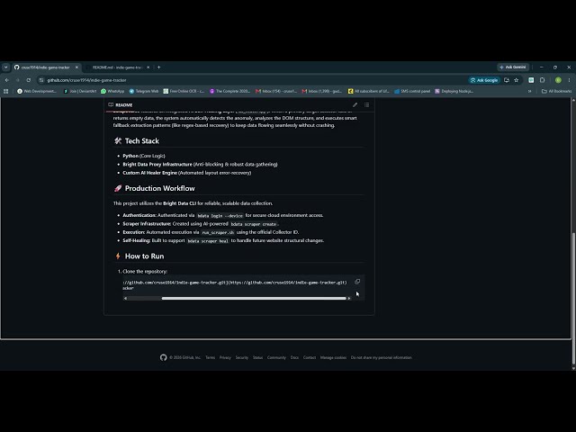Expand hidden bookmarks overflow chevron
Image resolution: width=576 pixels, height=432 pixels.
coord(530,91)
